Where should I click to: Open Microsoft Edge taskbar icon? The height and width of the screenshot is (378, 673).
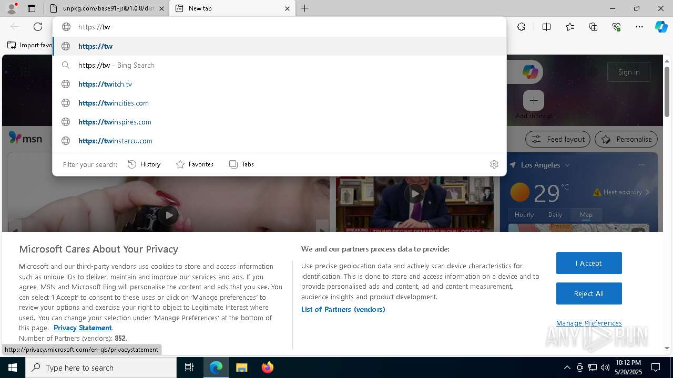pos(216,367)
